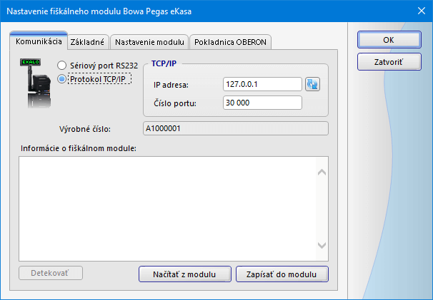Confirm settings with the OK button
The image size is (433, 300).
point(389,40)
